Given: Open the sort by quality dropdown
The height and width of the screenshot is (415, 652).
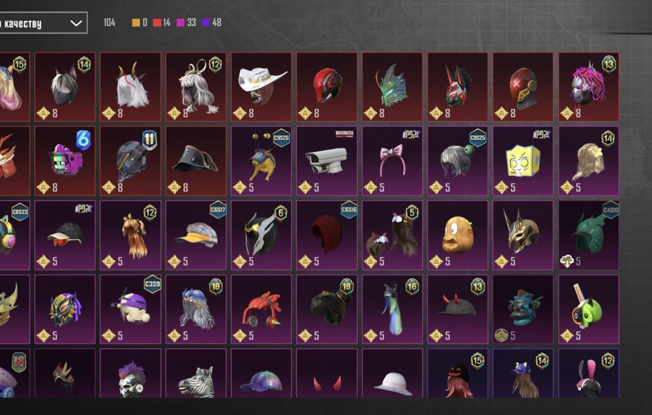Looking at the screenshot, I should coord(43,23).
